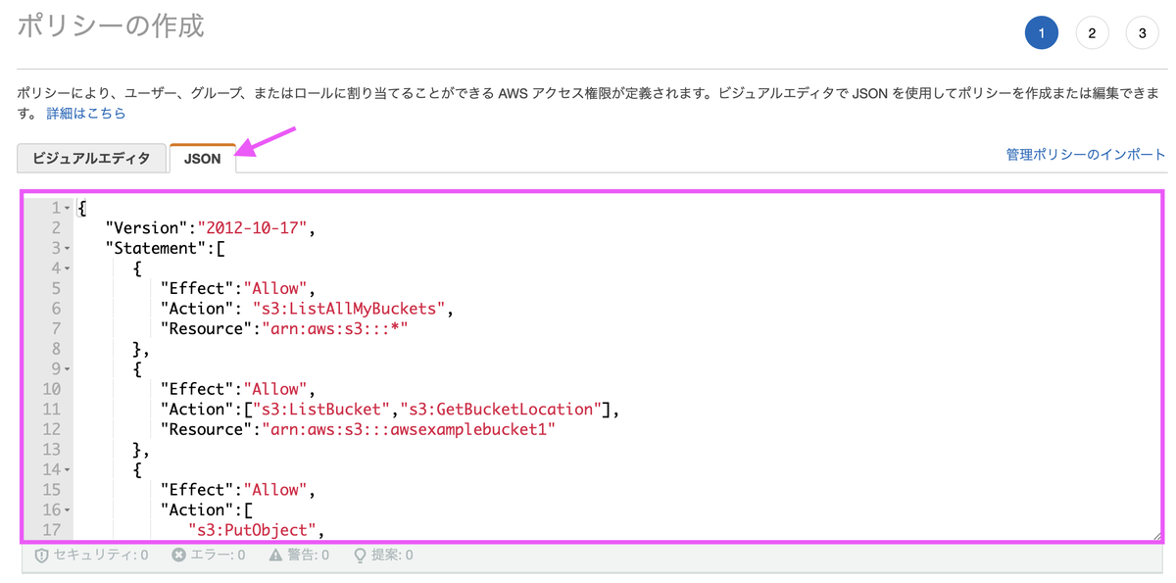This screenshot has height=583, width=1176.
Task: Click the "Allow" value on line 15
Action: 277,489
